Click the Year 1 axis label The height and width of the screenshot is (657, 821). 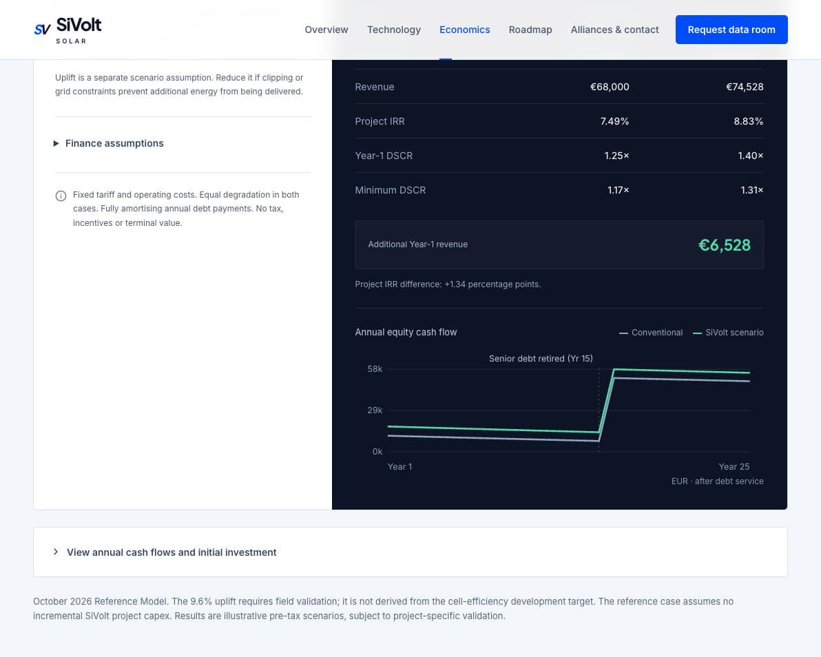click(399, 466)
